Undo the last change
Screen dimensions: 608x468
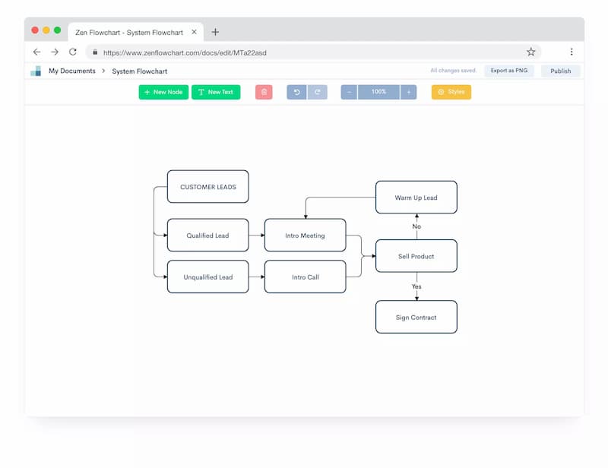click(296, 92)
